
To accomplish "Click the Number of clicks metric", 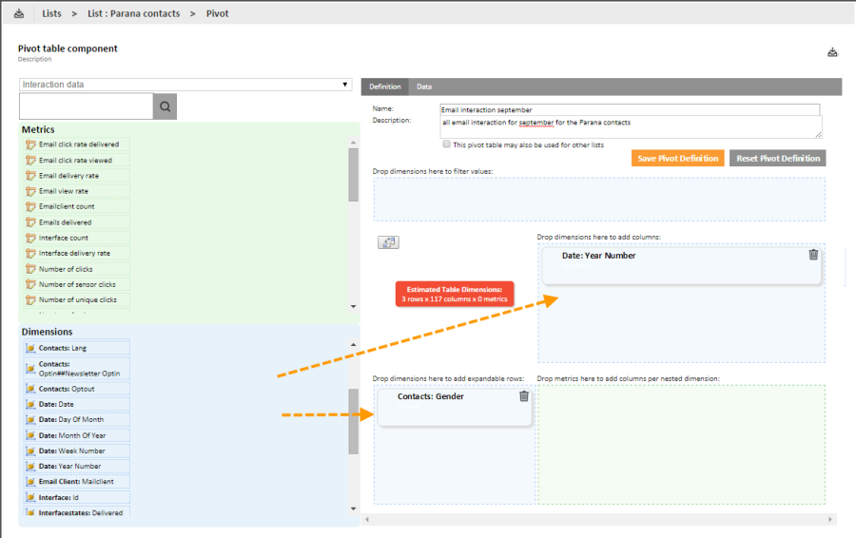I will click(x=66, y=269).
